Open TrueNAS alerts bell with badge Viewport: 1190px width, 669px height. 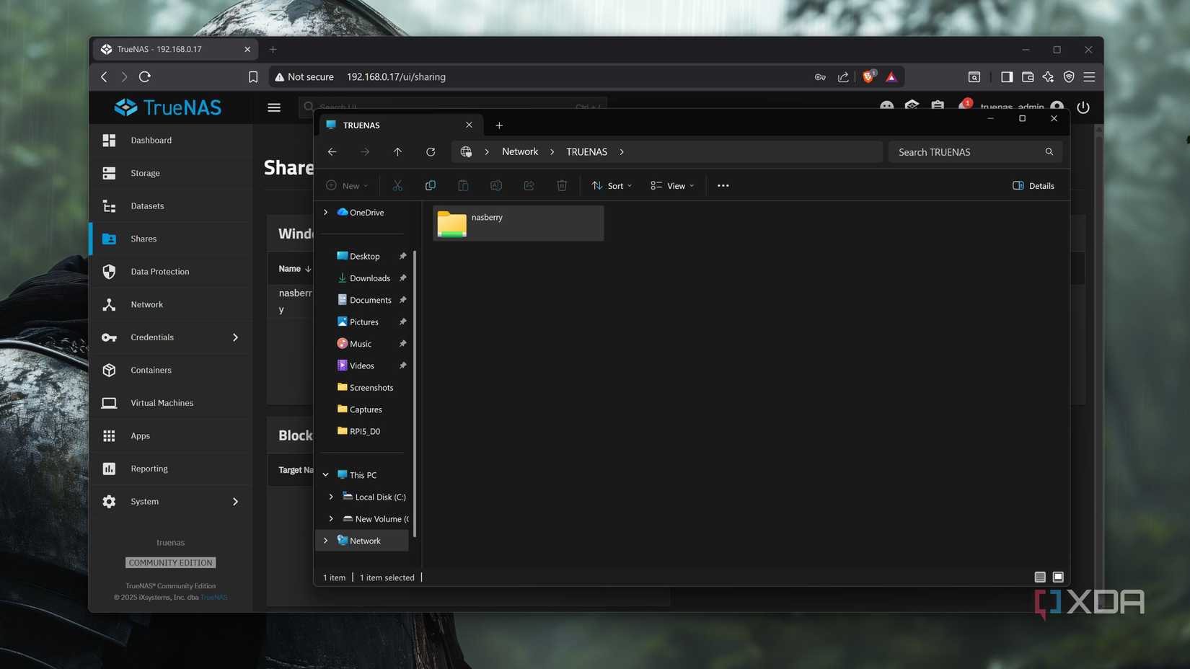[964, 106]
